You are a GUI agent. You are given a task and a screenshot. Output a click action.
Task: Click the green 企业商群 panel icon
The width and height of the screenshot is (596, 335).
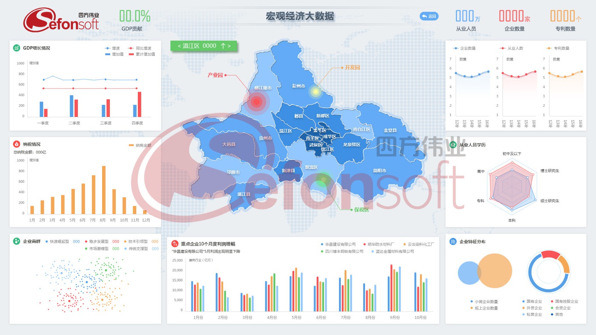(17, 241)
